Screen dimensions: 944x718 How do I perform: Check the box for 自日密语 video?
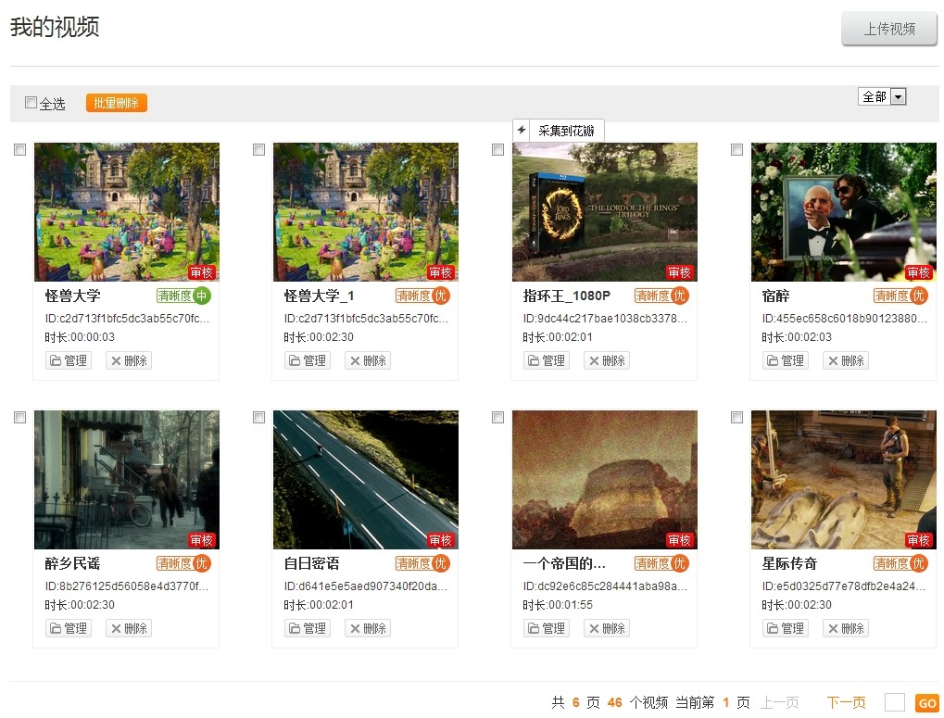tap(258, 417)
